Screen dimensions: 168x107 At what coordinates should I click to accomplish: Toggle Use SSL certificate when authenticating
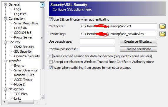(51, 19)
